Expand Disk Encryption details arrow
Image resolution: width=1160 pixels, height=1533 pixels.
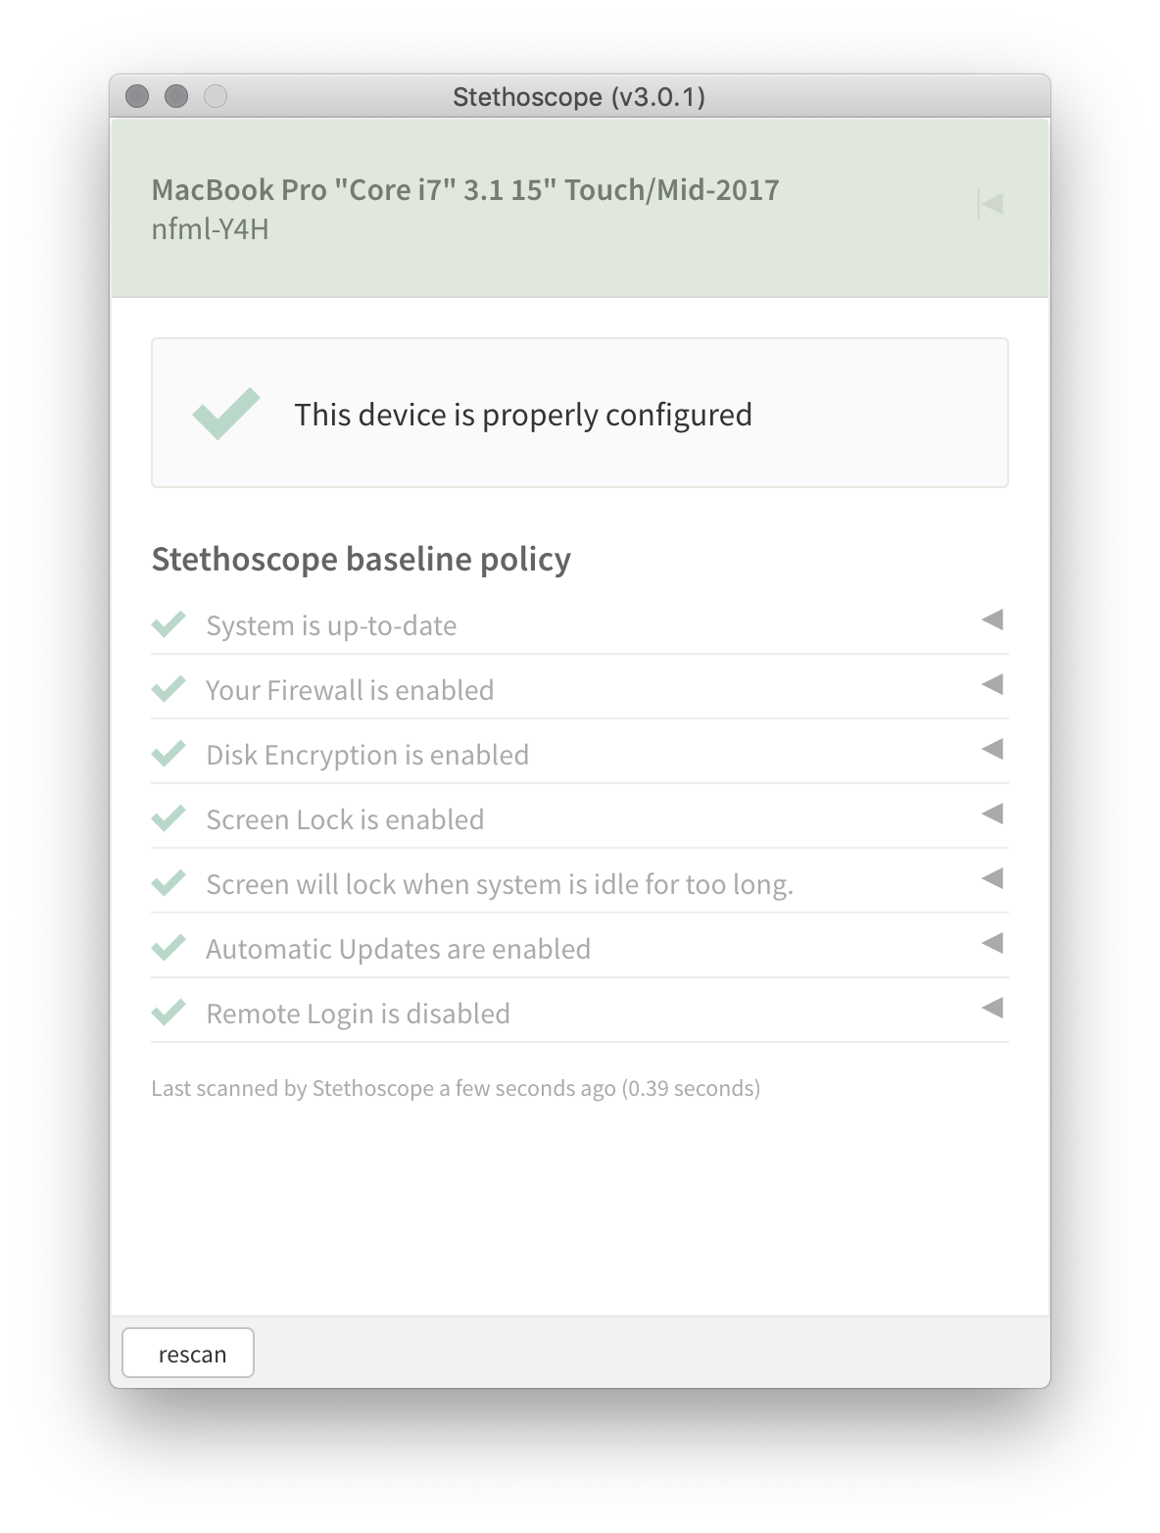point(992,749)
